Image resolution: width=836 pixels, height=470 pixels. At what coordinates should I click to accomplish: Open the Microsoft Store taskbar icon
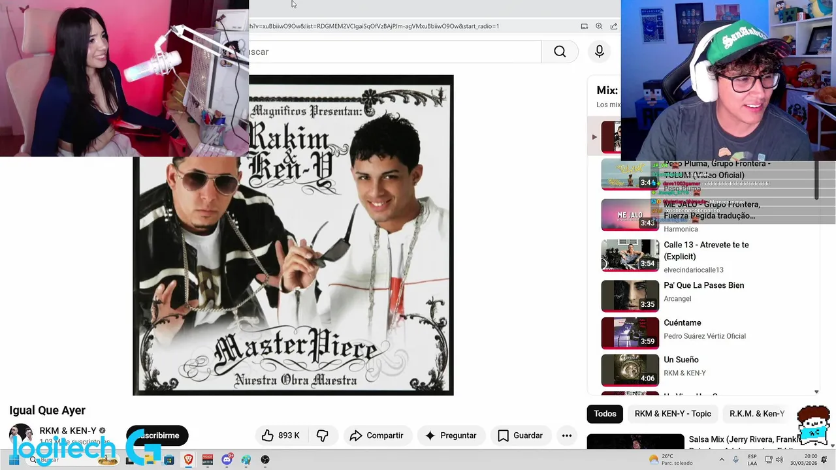pyautogui.click(x=169, y=460)
